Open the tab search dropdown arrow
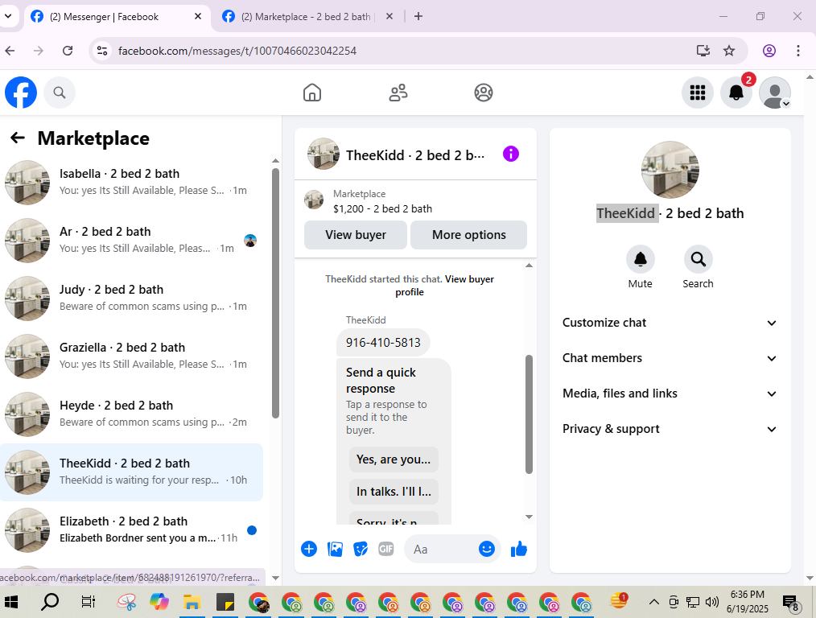Screen dimensions: 816x618 coord(8,16)
